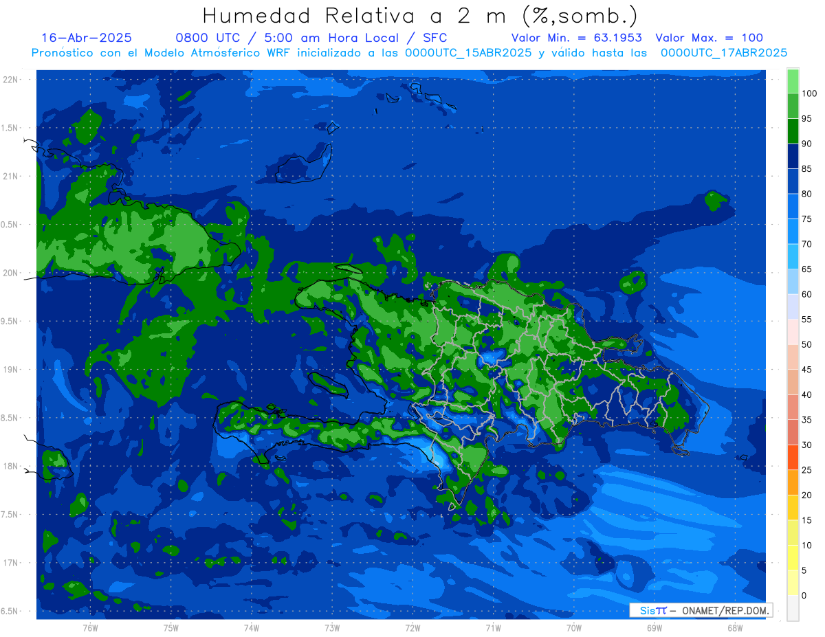Click the "22N" latitude label
Image resolution: width=825 pixels, height=637 pixels.
pos(12,79)
